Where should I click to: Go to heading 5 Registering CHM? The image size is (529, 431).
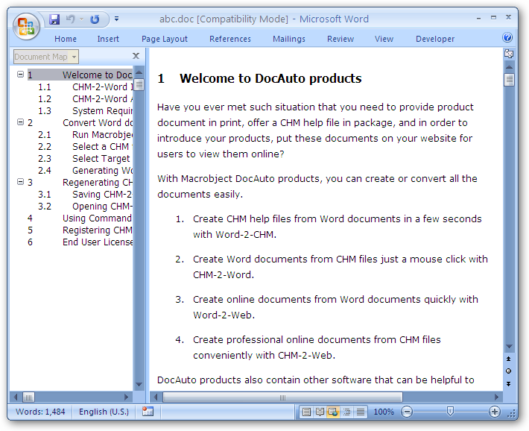click(80, 230)
